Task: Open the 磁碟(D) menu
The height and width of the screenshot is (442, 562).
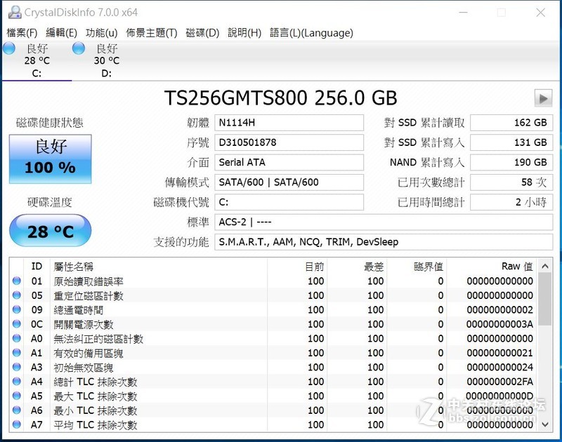Action: (x=202, y=33)
